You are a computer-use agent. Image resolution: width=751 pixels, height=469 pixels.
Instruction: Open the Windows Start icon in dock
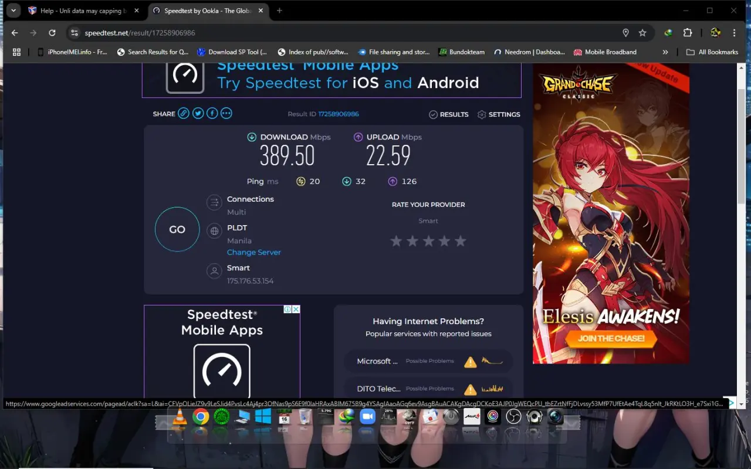[263, 417]
